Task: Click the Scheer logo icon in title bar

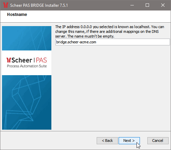Action: point(6,5)
